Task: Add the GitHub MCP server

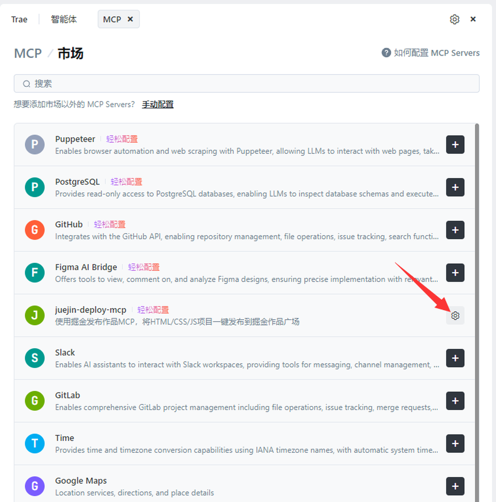Action: click(455, 230)
